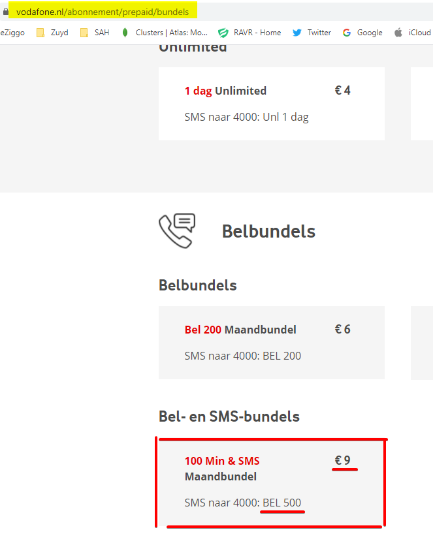Open the Zuyd bookmark folder icon
433x545 pixels.
point(40,33)
